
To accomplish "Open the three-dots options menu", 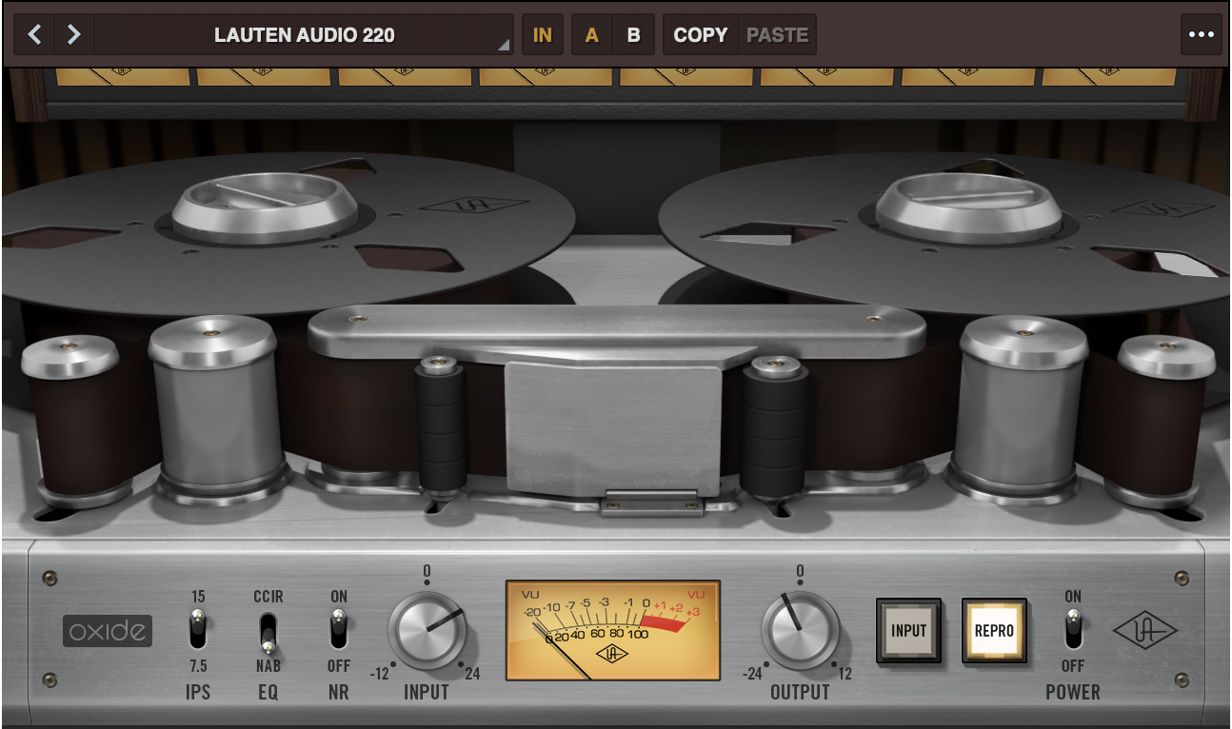I will pyautogui.click(x=1201, y=35).
